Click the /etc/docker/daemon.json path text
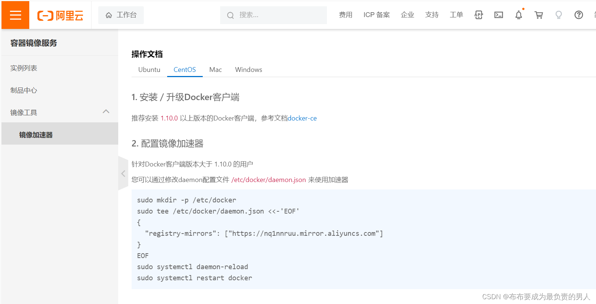 (269, 180)
